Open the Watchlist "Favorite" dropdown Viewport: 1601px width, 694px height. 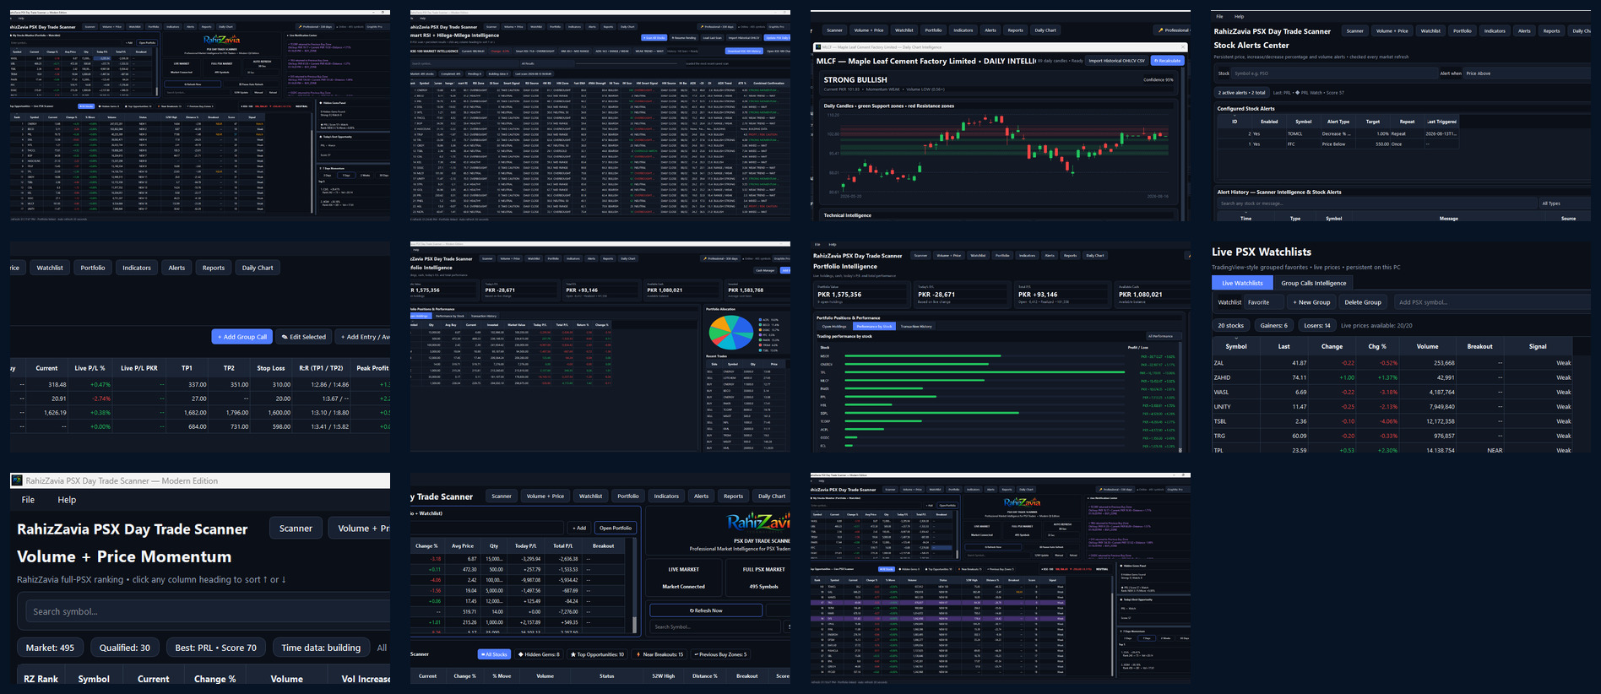(1263, 302)
